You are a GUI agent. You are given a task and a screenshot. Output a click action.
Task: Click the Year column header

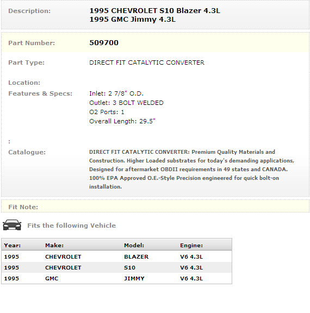pyautogui.click(x=12, y=245)
